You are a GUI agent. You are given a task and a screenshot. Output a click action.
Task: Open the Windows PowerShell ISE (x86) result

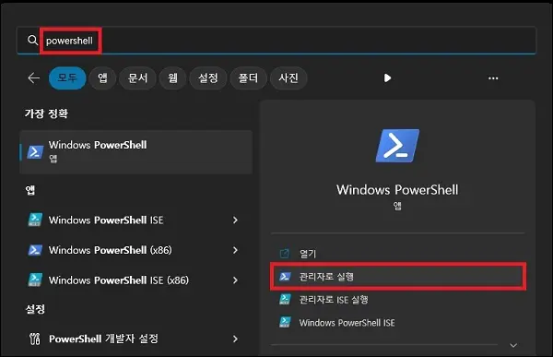pyautogui.click(x=136, y=280)
